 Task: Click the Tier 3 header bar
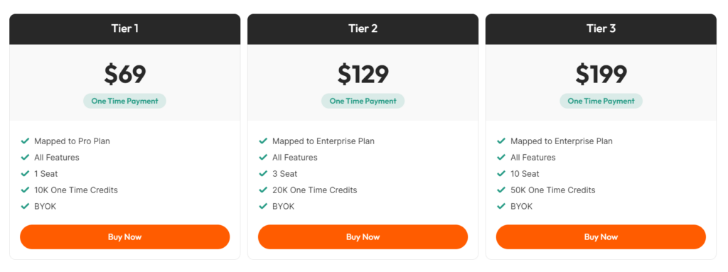click(x=601, y=29)
